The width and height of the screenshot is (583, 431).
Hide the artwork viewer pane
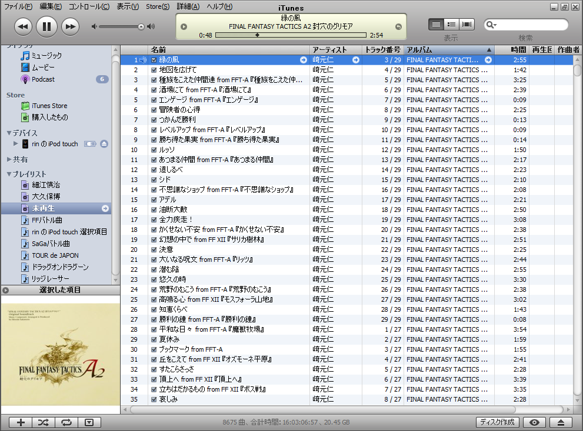pos(89,422)
